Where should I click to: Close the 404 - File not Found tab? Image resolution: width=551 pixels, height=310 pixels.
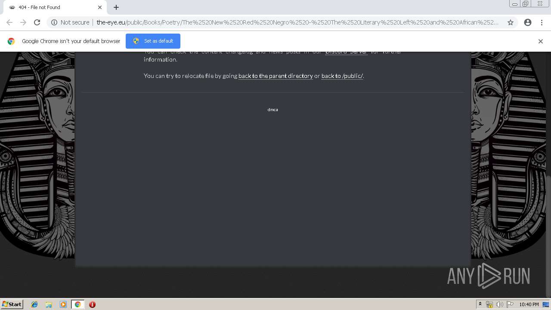[x=100, y=7]
